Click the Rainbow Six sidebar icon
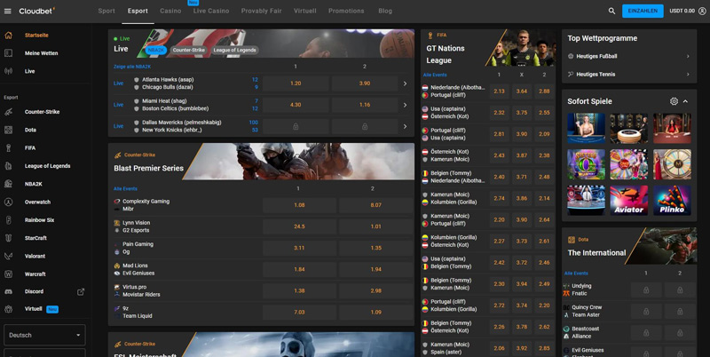Screen dimensions: 710x357 (8, 220)
